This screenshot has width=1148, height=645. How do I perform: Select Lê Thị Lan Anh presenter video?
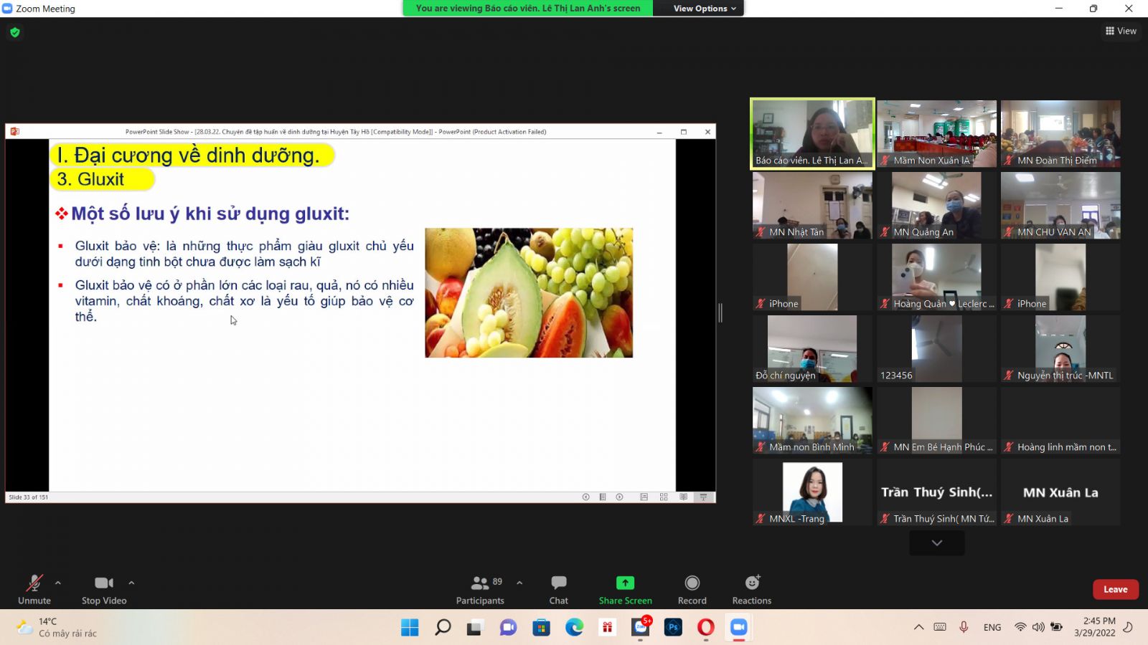(812, 133)
